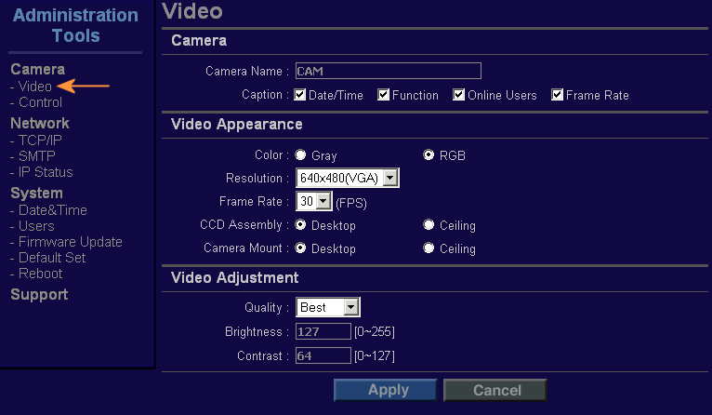Go to TCP/IP network settings
The image size is (712, 415).
tap(40, 140)
